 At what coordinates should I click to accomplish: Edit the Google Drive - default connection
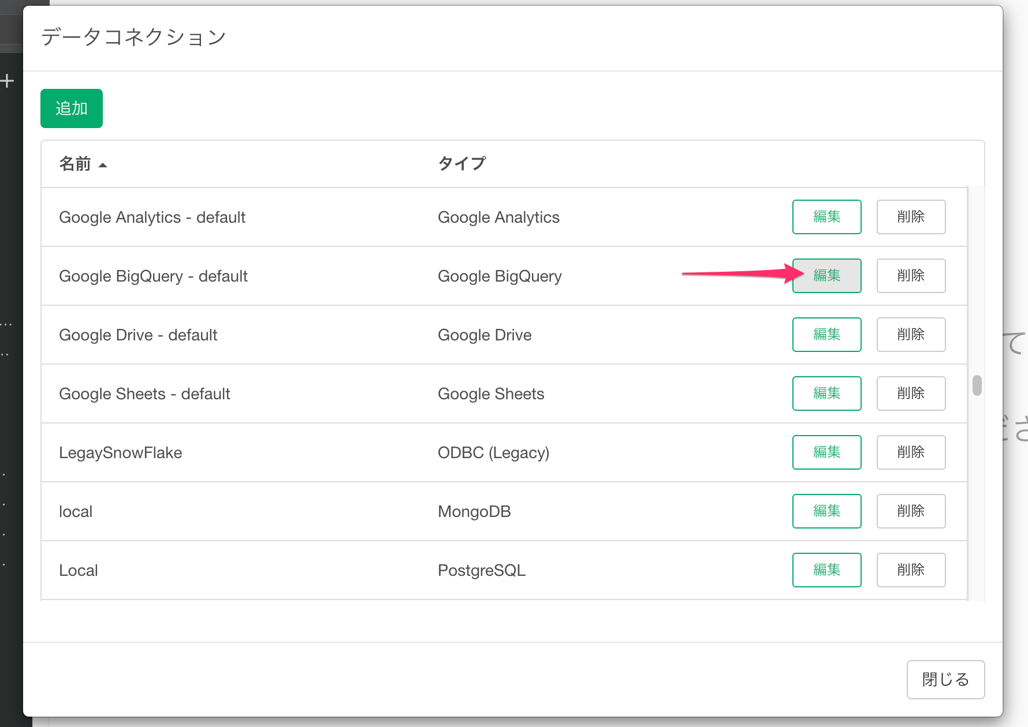coord(826,335)
